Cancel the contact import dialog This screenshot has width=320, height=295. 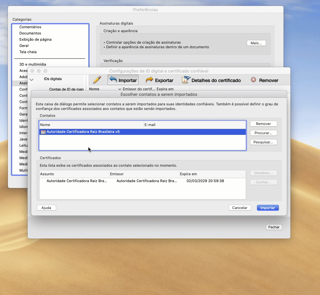pyautogui.click(x=240, y=208)
